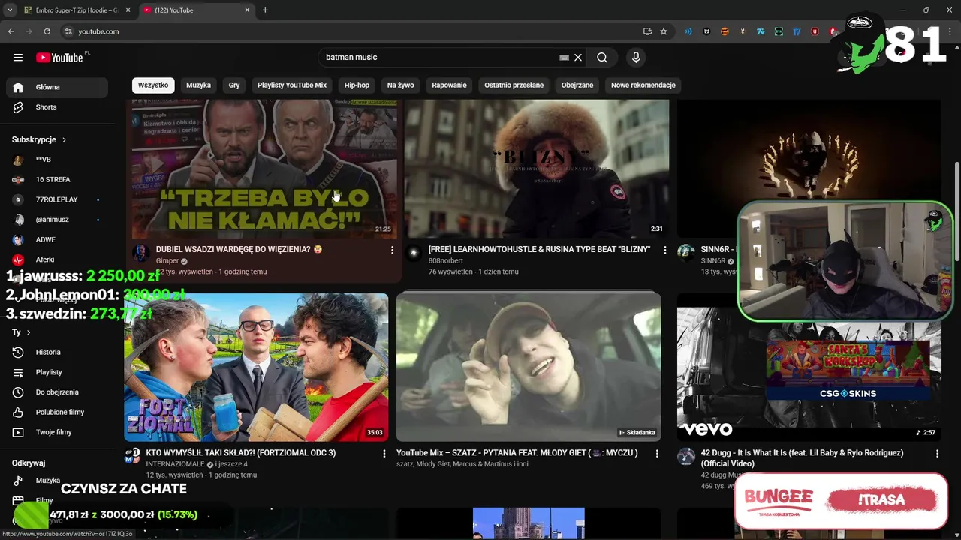This screenshot has width=961, height=540.
Task: Close the (122) YouTube tab
Action: 247,10
